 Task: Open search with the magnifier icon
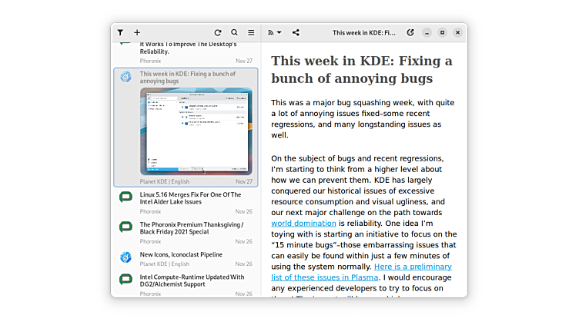(x=235, y=33)
